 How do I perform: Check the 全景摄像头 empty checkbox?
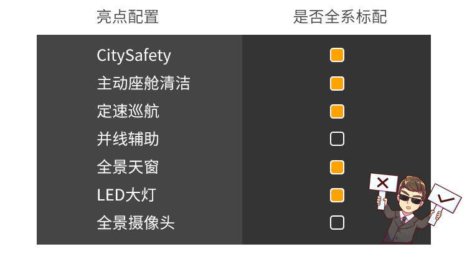[x=337, y=222]
